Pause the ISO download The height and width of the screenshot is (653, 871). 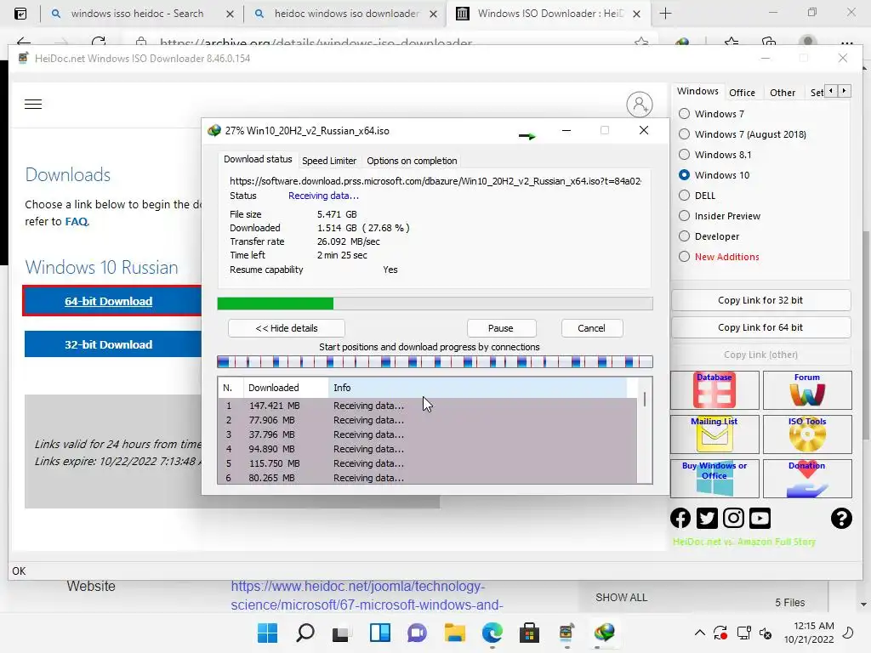(x=501, y=328)
